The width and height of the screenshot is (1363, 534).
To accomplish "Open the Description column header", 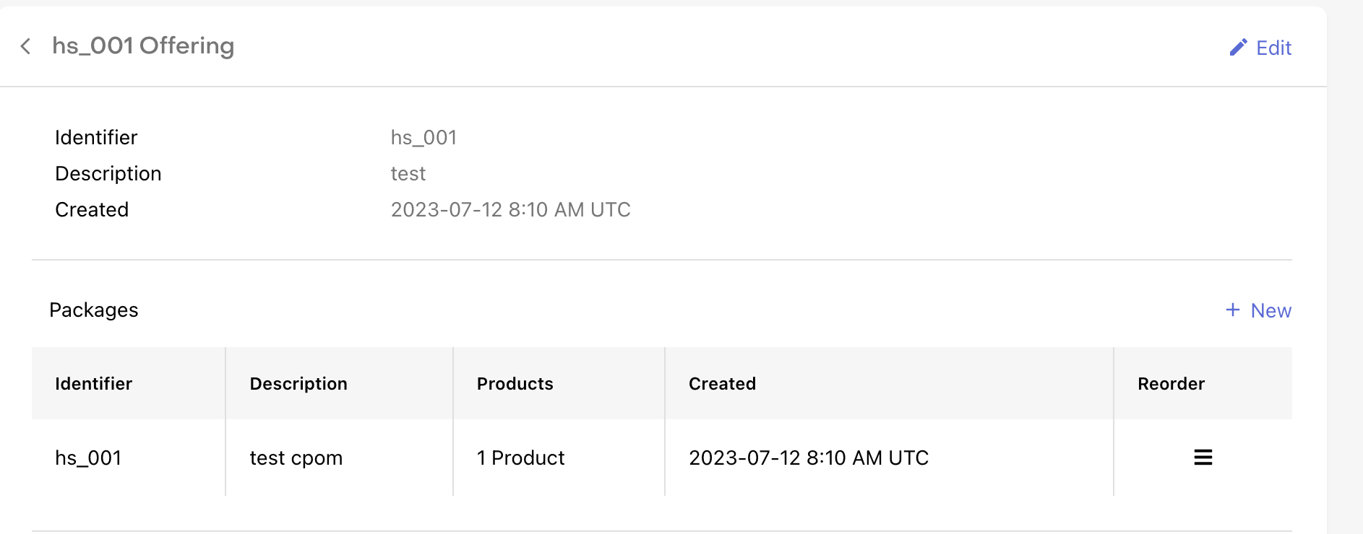I will pyautogui.click(x=298, y=383).
